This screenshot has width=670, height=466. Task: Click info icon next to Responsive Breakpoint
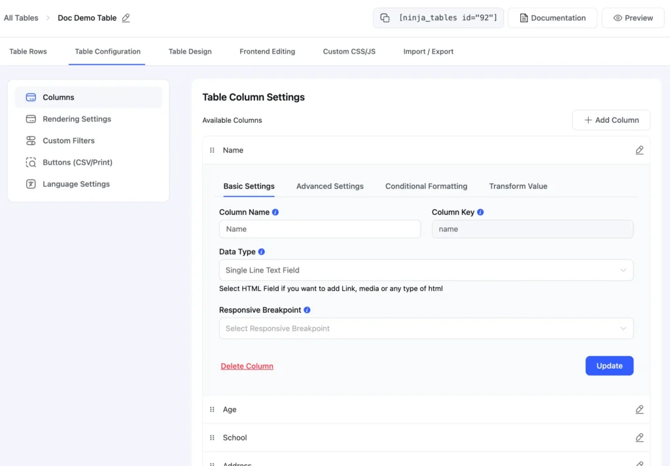click(x=307, y=310)
